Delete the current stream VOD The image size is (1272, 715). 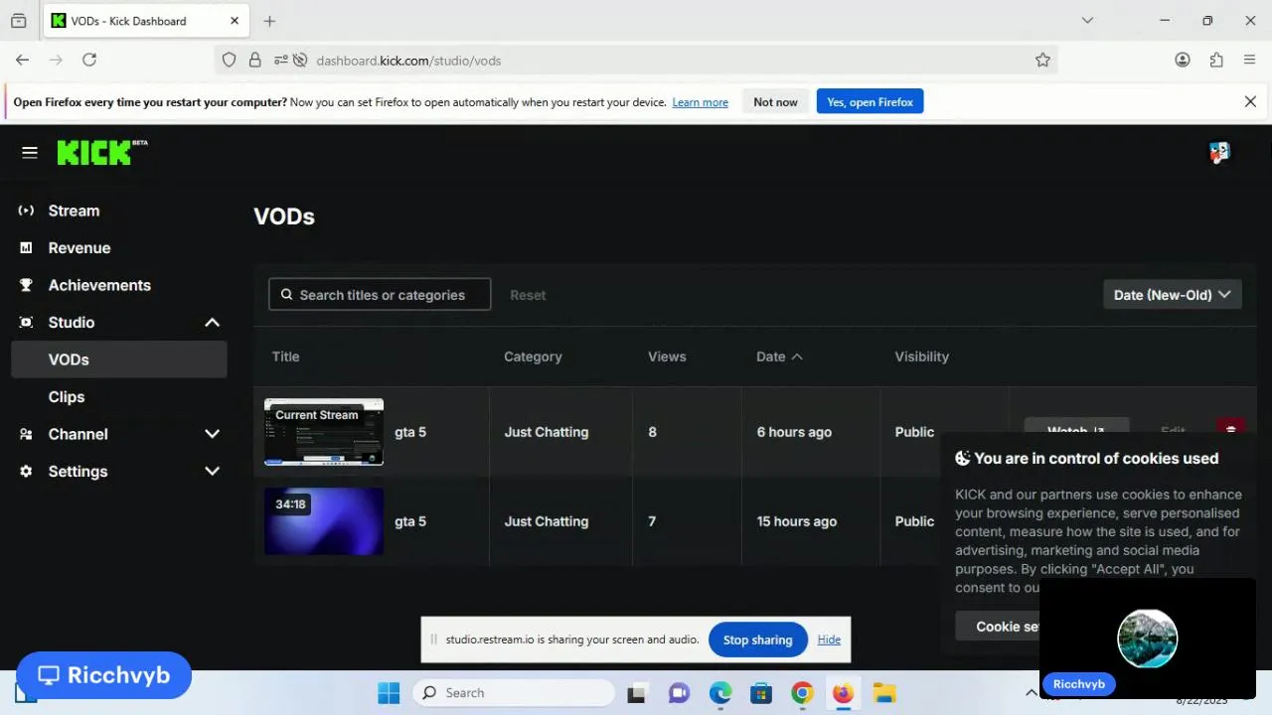(x=1230, y=428)
